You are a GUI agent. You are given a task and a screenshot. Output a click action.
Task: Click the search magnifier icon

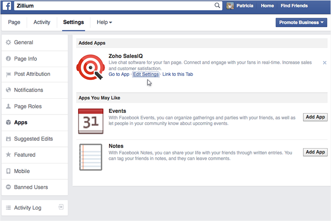pyautogui.click(x=217, y=5)
